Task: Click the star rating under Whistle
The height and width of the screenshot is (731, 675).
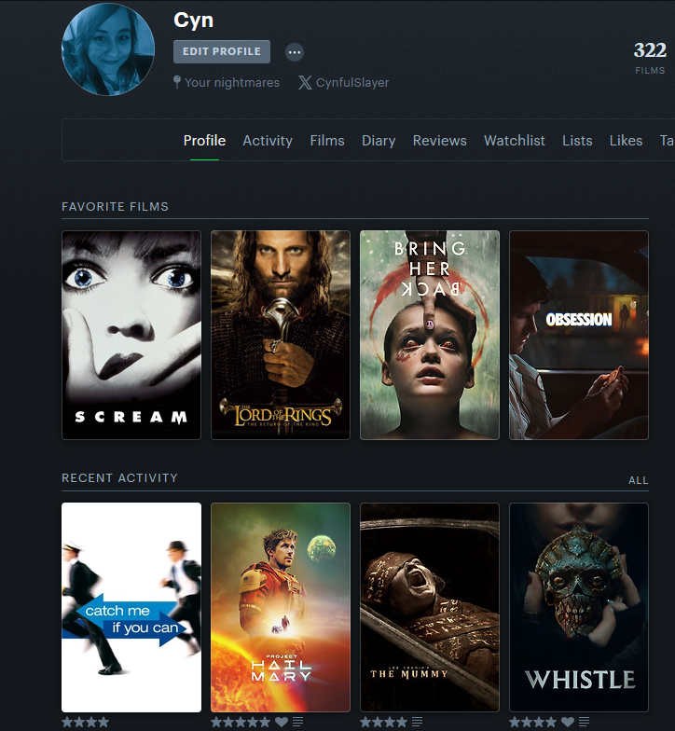Action: pos(533,722)
